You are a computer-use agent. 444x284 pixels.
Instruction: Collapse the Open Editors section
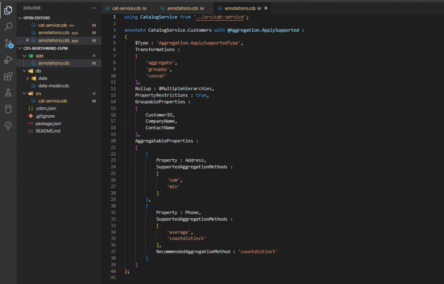click(x=20, y=18)
